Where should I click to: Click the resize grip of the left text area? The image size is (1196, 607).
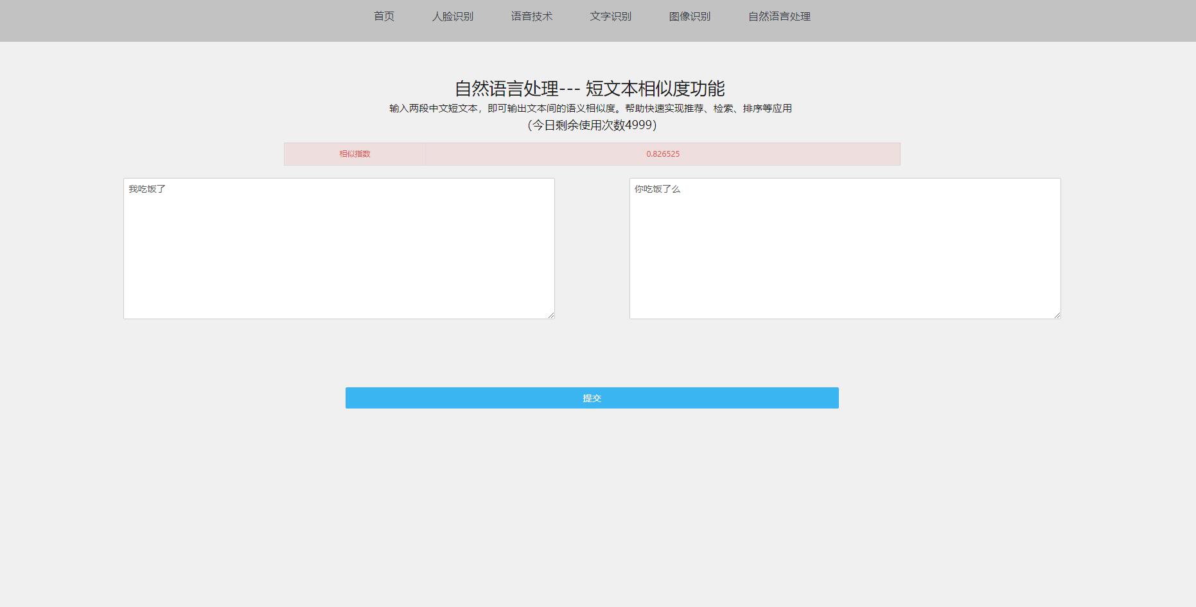point(551,314)
